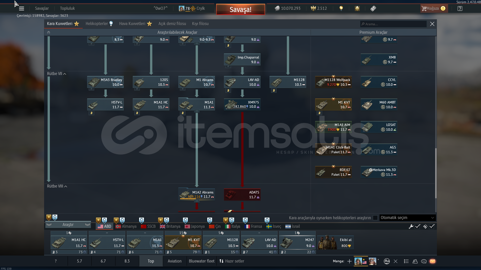Viewport: 481px width, 270px height.
Task: Open contacts friends icon
Action: [x=415, y=261]
